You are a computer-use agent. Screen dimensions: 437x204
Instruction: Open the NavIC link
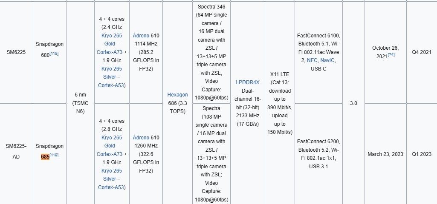coord(327,60)
